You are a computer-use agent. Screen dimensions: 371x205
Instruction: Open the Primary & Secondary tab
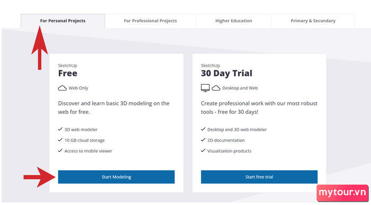click(313, 21)
